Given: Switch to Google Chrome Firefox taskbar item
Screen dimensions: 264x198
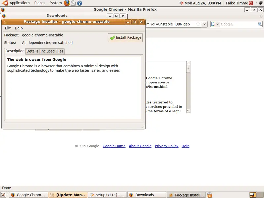Looking at the screenshot, I should point(28,195).
